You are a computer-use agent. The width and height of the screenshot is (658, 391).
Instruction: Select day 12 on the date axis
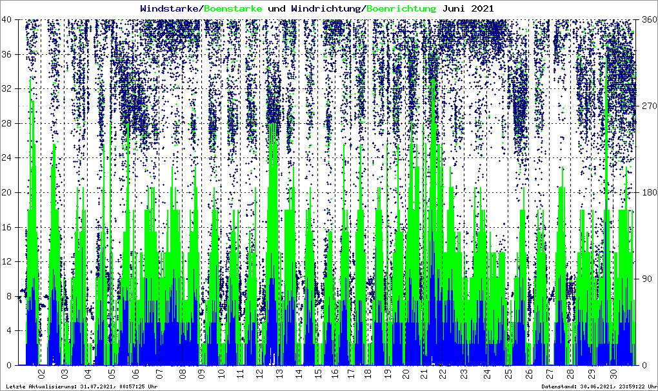click(x=260, y=374)
